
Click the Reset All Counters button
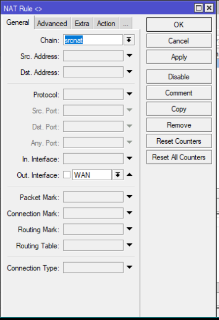coord(179,157)
